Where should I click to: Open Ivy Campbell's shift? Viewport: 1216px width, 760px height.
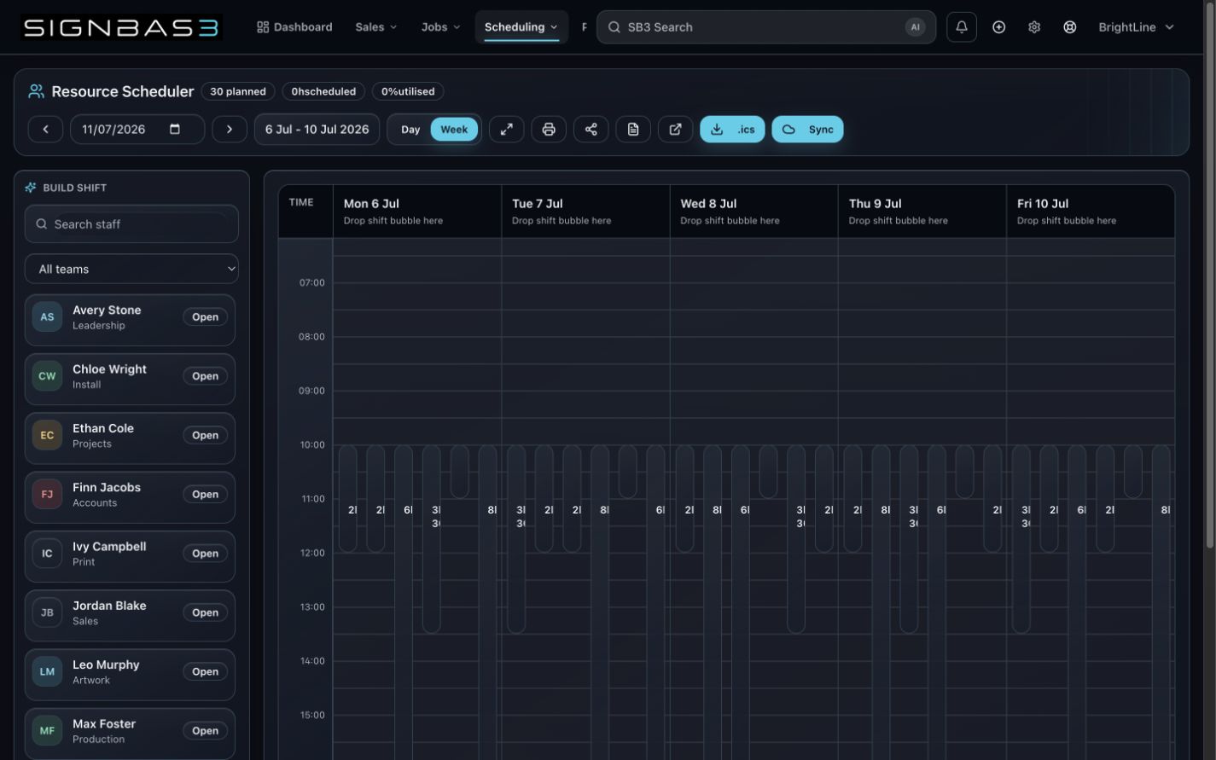205,553
